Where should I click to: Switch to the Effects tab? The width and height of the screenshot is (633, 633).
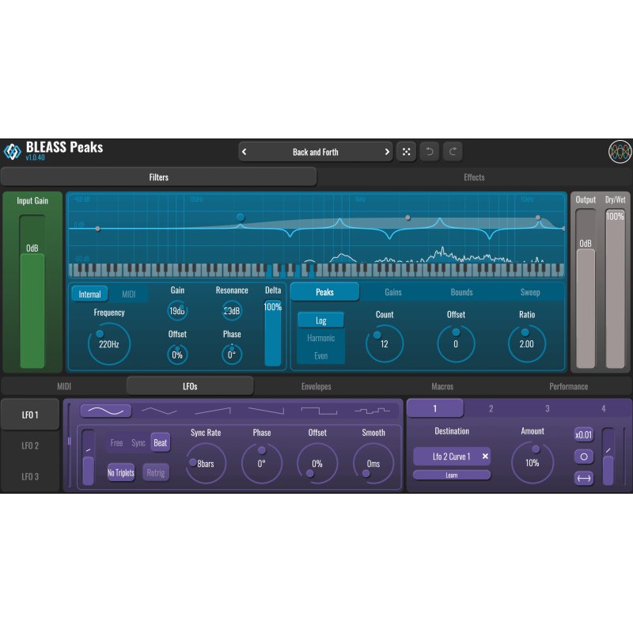(x=474, y=177)
